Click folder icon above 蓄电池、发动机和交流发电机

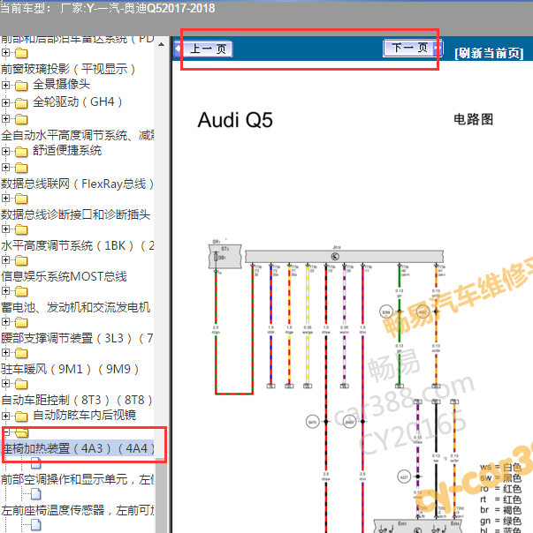coord(21,292)
